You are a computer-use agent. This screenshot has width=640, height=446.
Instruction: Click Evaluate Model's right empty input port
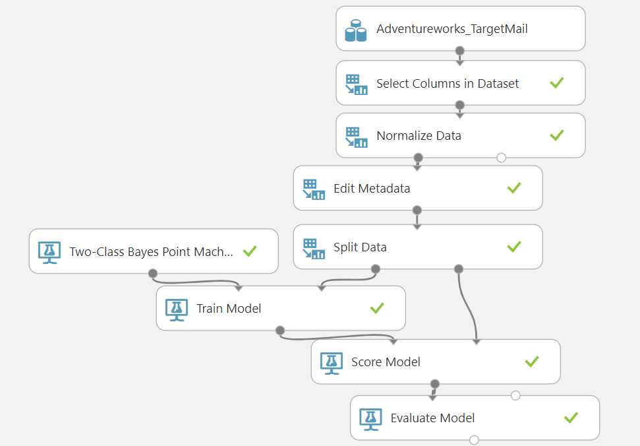(515, 395)
